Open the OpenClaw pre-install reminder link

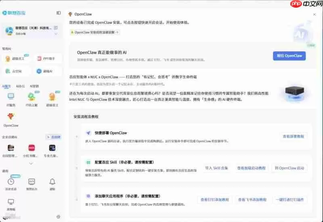coord(94,32)
